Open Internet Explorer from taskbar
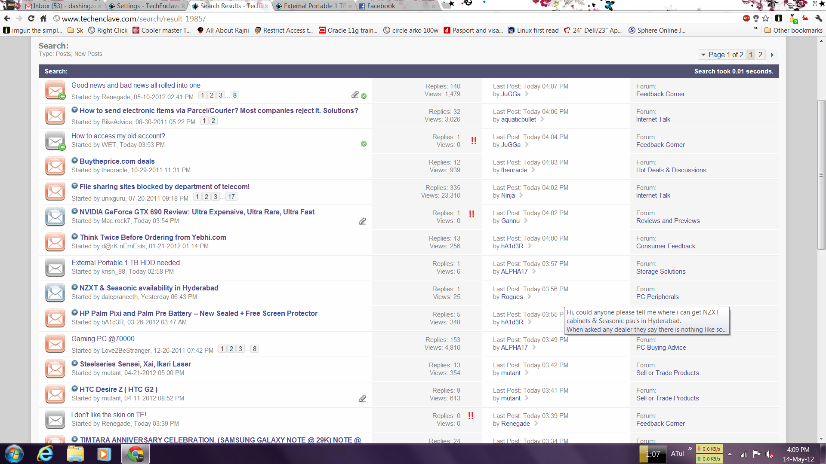826x464 pixels. (45, 454)
